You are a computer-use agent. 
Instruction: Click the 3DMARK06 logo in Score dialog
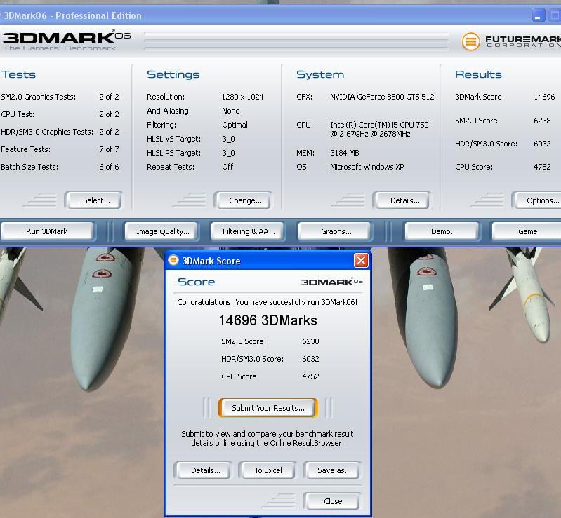331,282
